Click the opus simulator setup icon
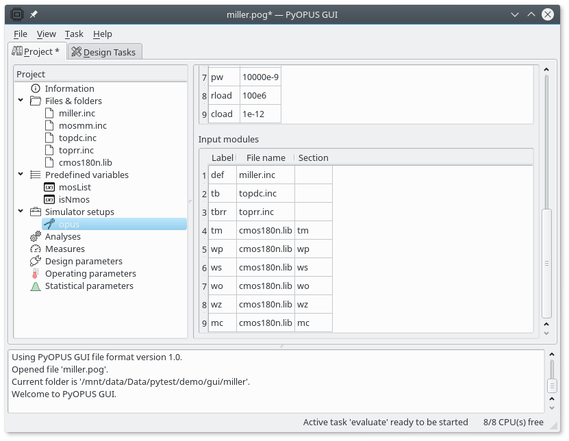 (x=49, y=224)
